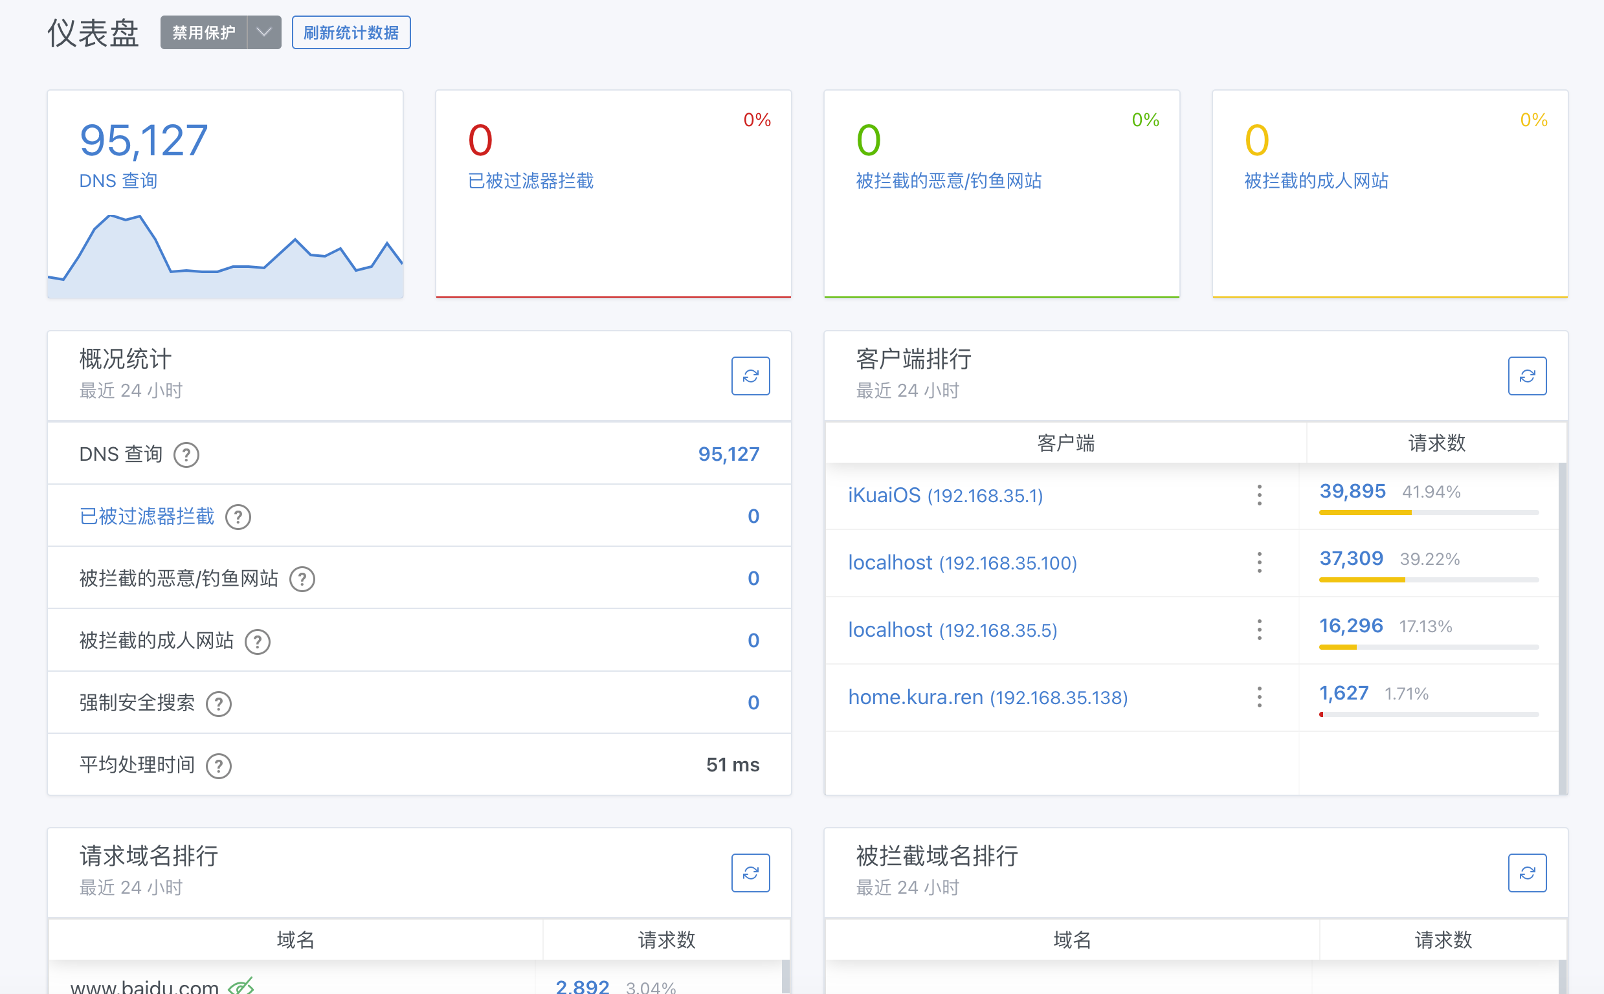Open options menu for home.kura.ren client
Viewport: 1604px width, 994px height.
[1259, 697]
